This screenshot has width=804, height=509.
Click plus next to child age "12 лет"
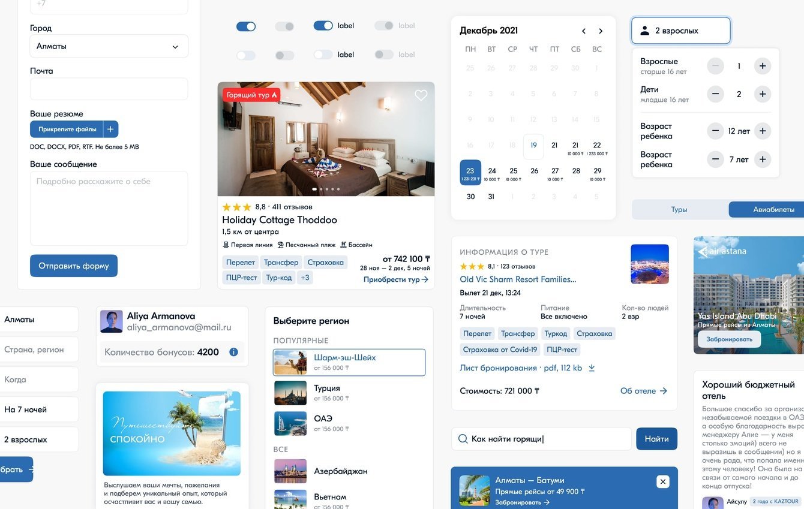click(x=763, y=131)
